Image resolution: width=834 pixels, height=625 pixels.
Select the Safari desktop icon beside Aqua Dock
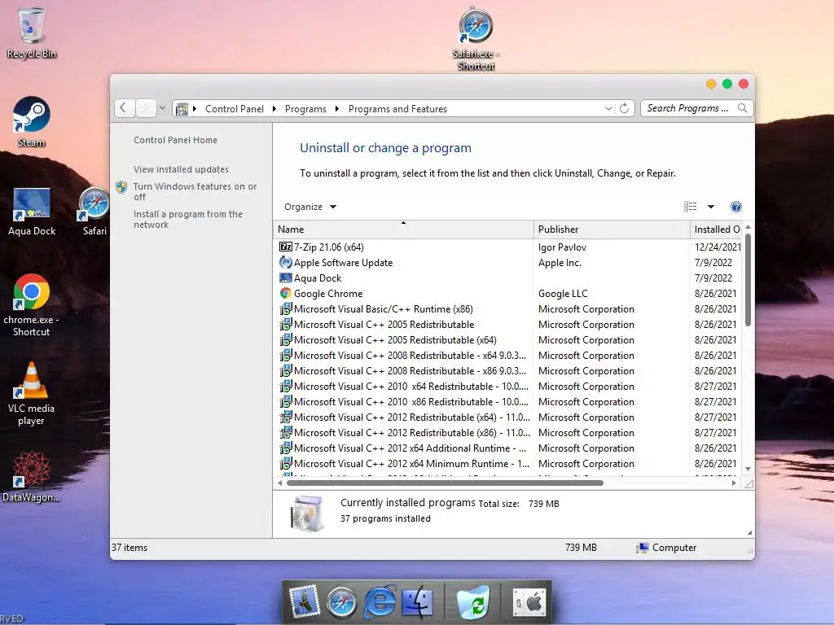tap(94, 211)
